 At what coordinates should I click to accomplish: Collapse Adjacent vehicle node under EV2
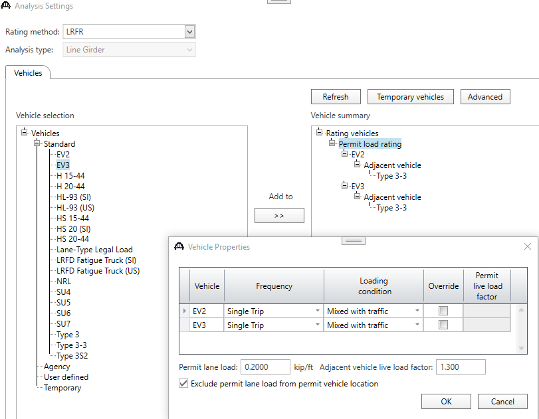[358, 164]
